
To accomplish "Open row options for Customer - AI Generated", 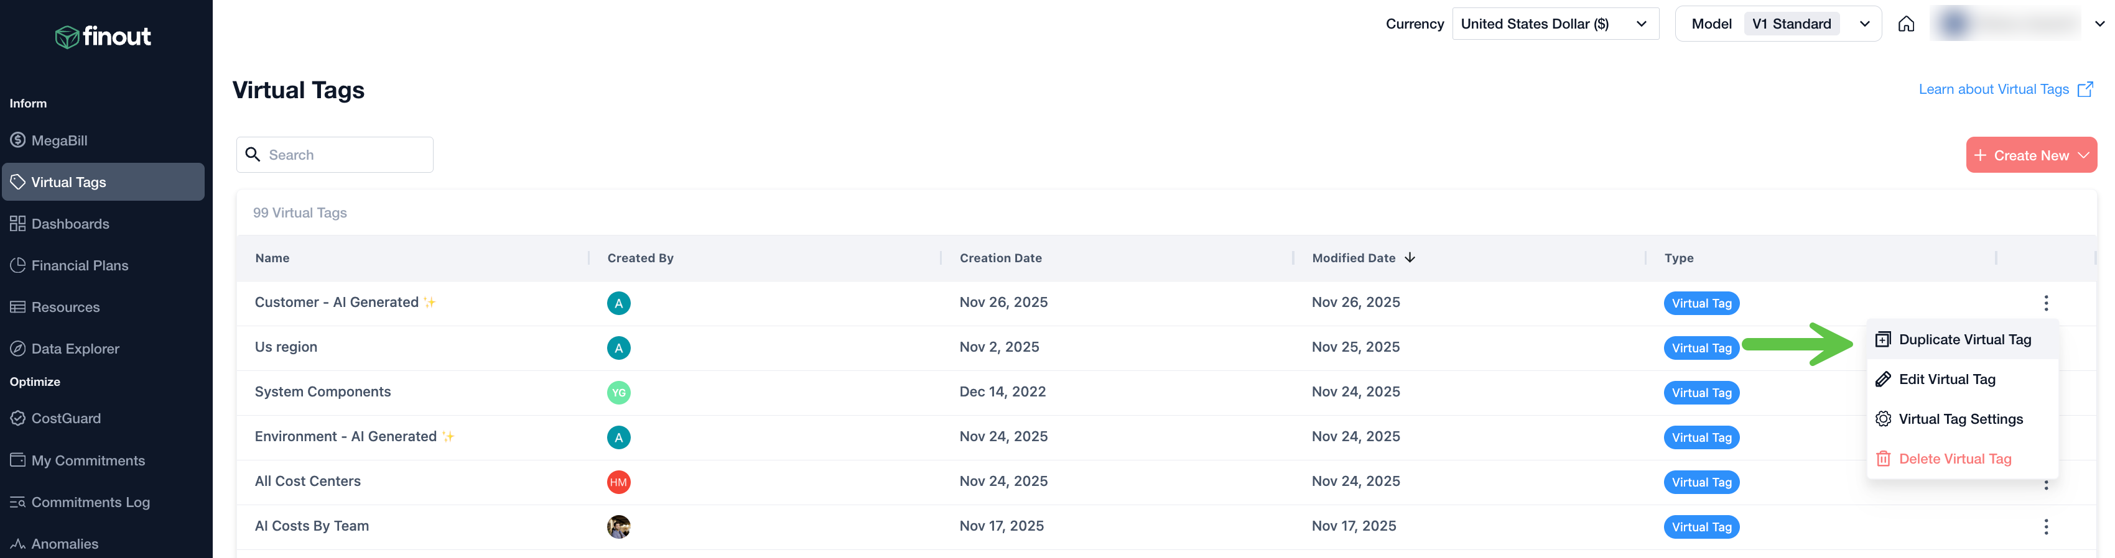I will pyautogui.click(x=2045, y=303).
